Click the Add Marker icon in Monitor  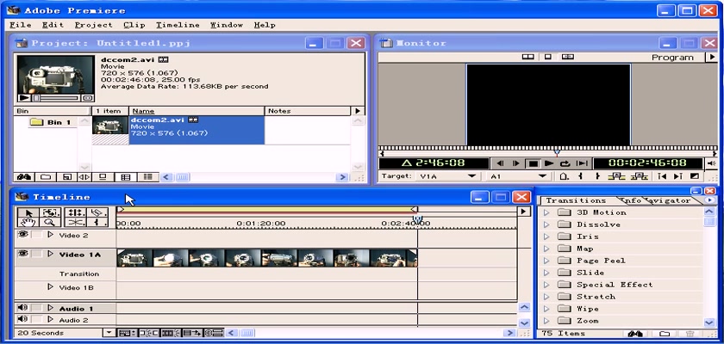[564, 176]
